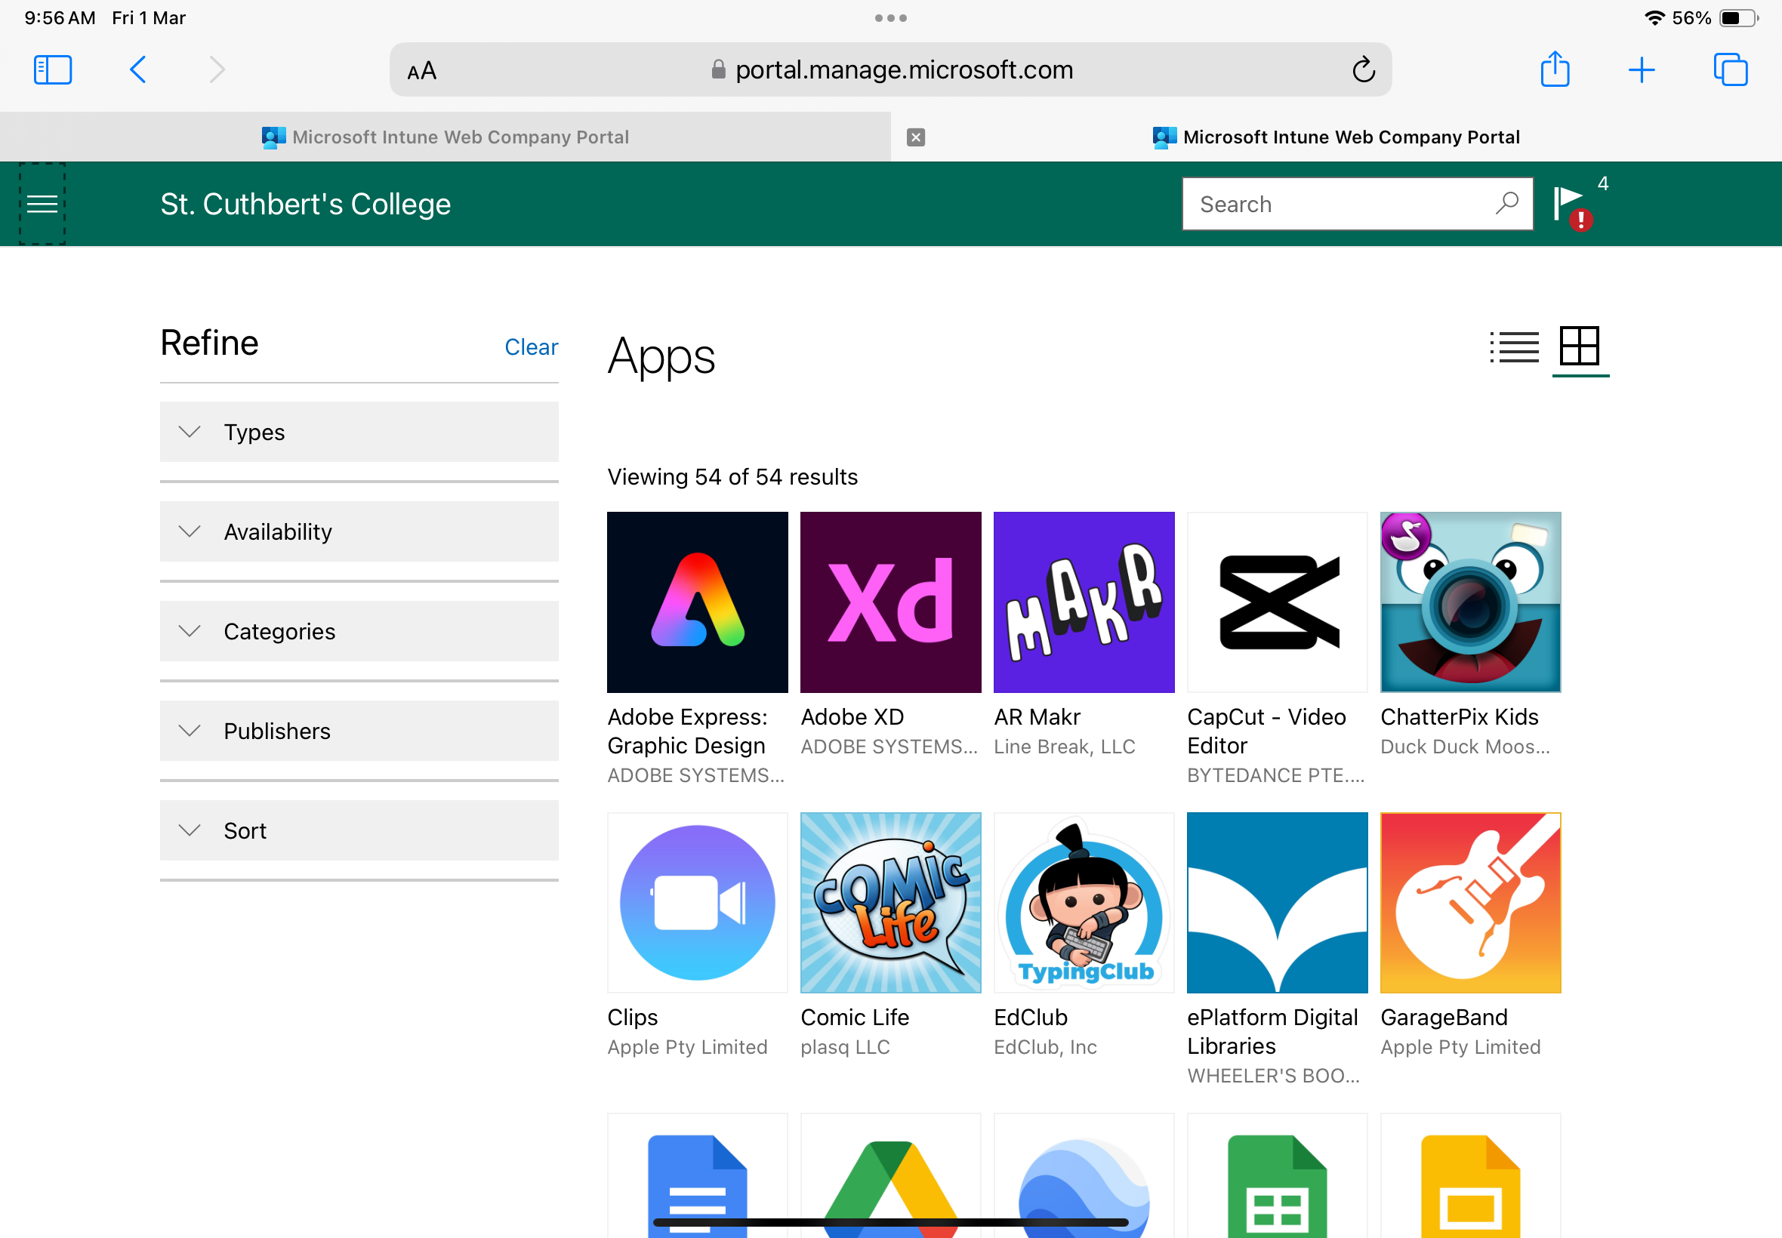Expand the Availability filter
Screen dimensions: 1782x1238
(359, 531)
